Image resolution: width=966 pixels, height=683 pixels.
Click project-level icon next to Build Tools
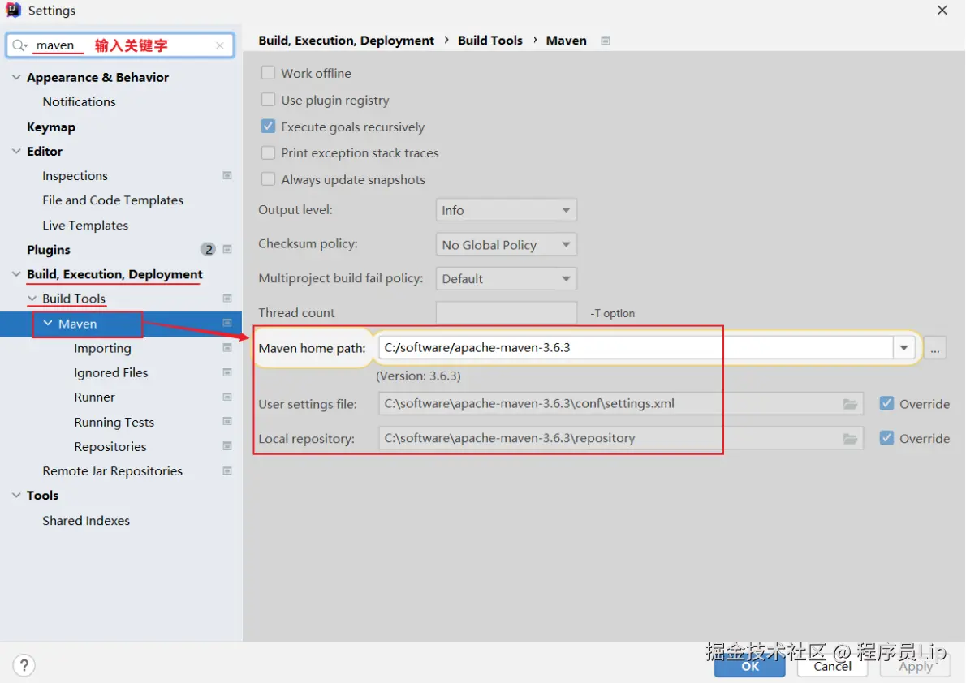[226, 299]
